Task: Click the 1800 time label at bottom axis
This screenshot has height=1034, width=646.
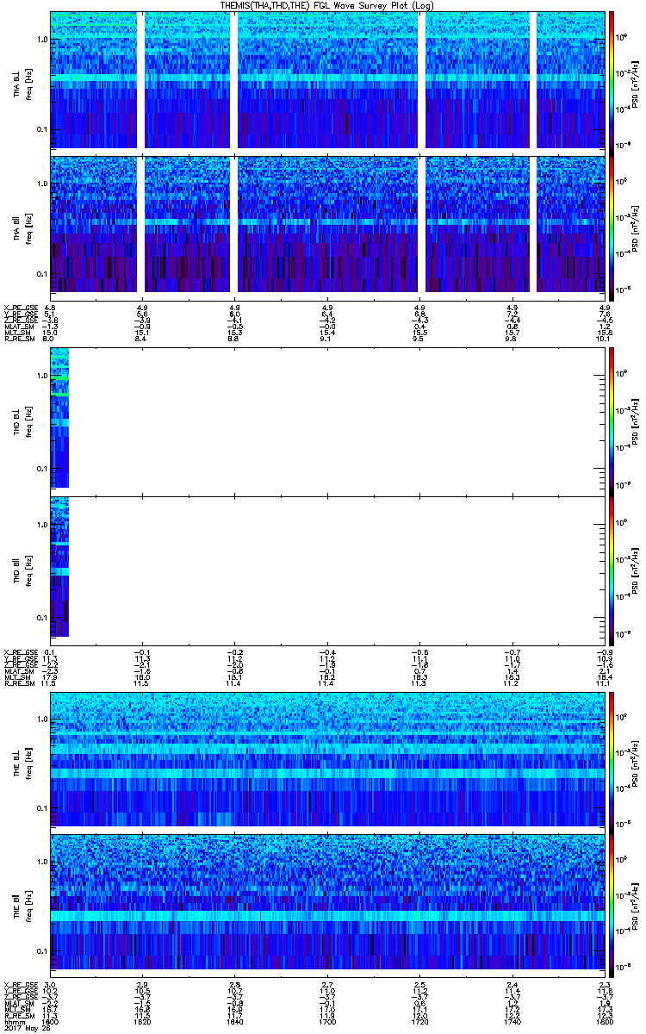Action: pyautogui.click(x=604, y=1022)
